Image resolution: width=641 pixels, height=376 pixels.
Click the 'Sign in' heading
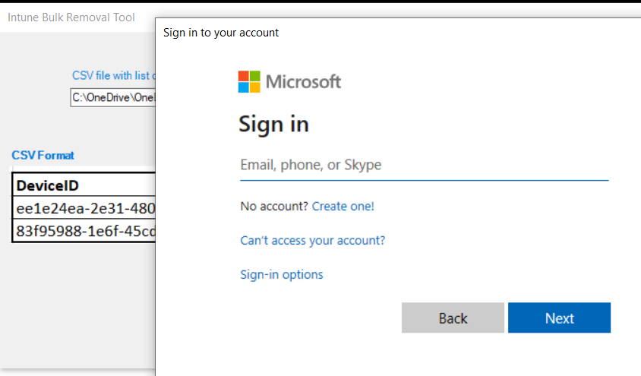273,124
